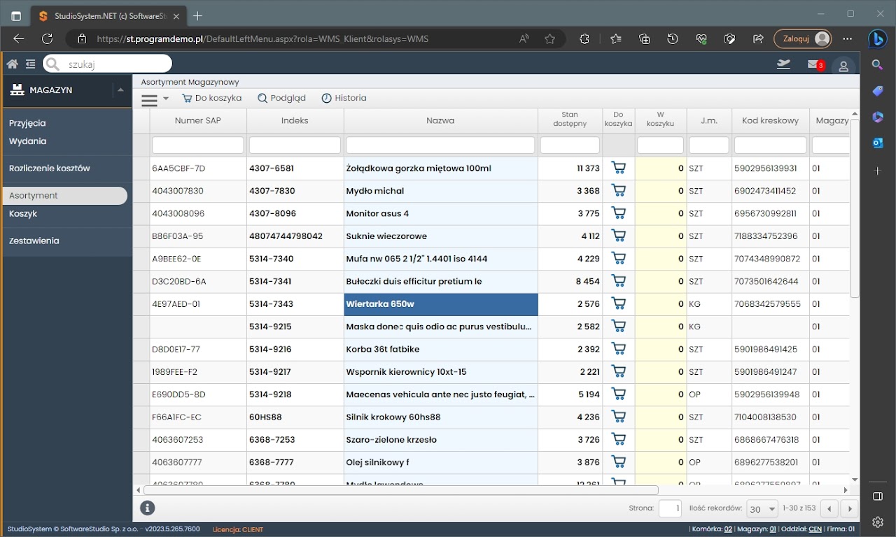Toggle the left menu collapse icon
This screenshot has height=537, width=896.
31,64
